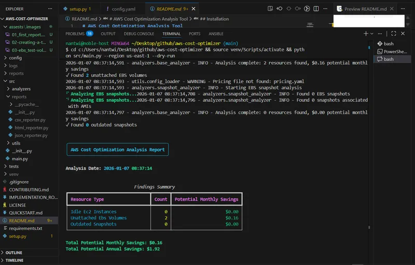Open the PORTS panel tab

(195, 34)
